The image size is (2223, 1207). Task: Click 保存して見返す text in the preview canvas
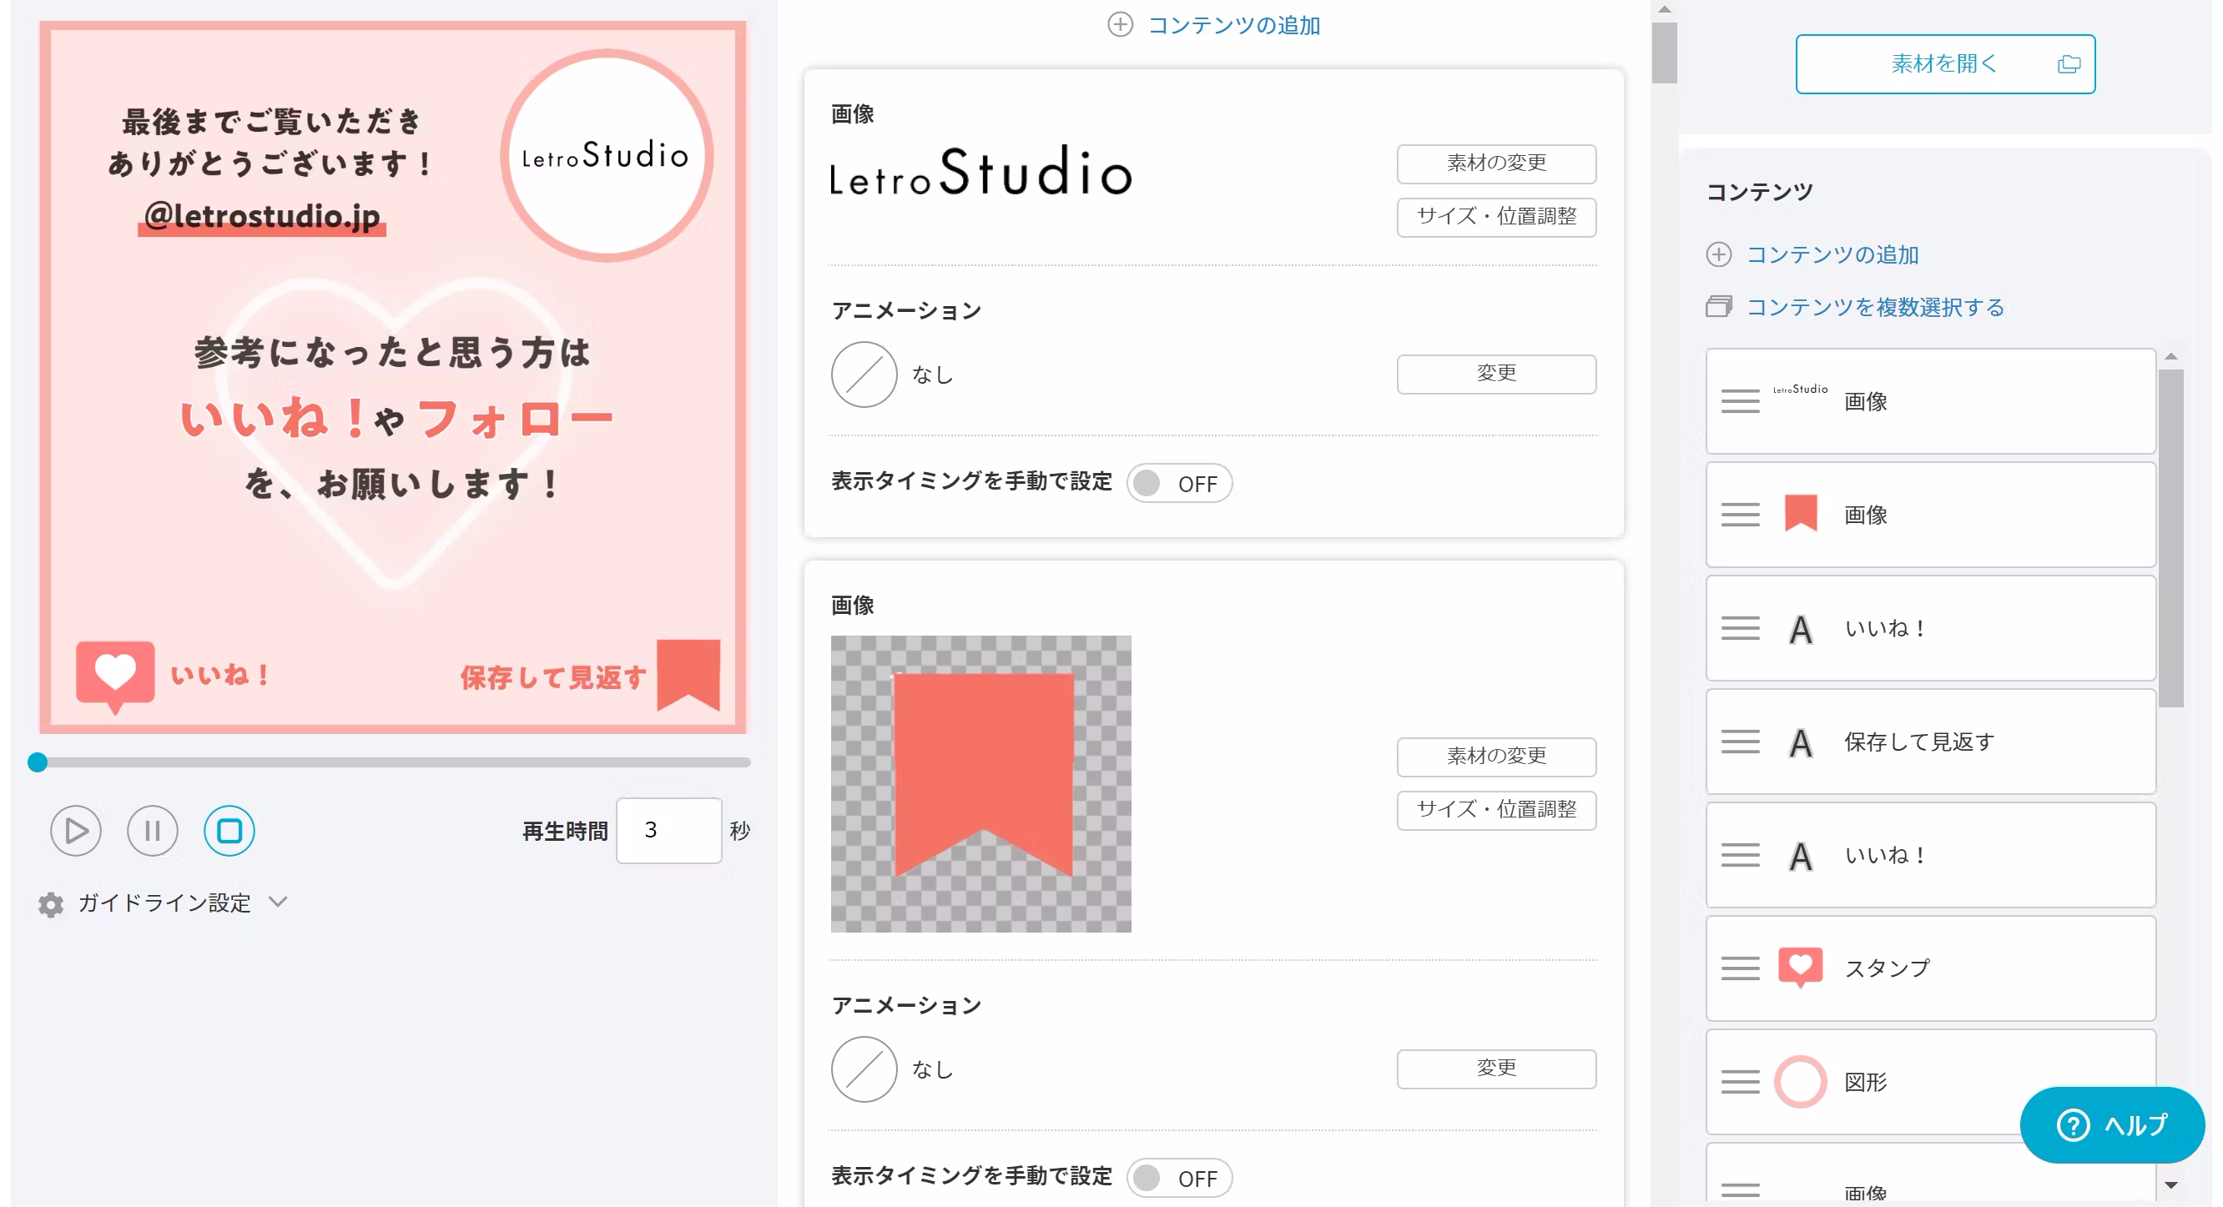click(x=553, y=678)
